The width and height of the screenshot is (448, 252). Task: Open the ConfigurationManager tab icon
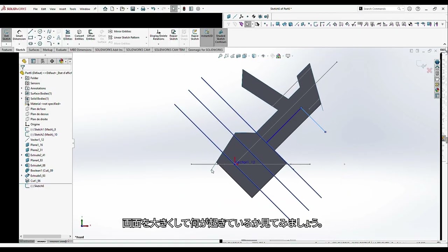43,61
